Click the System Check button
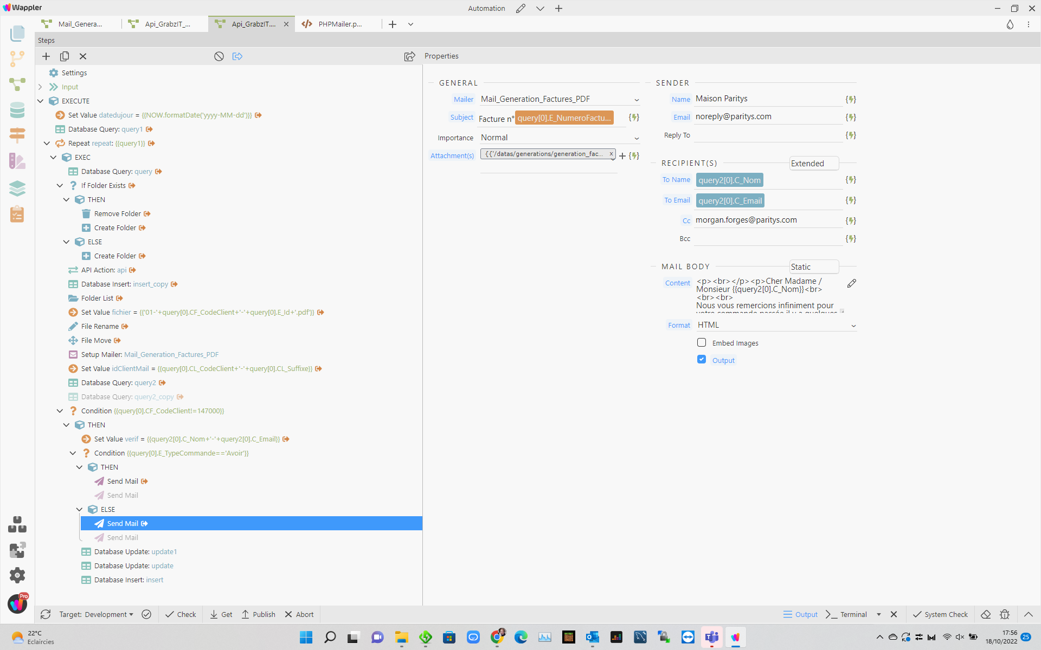This screenshot has height=650, width=1041. [x=941, y=614]
